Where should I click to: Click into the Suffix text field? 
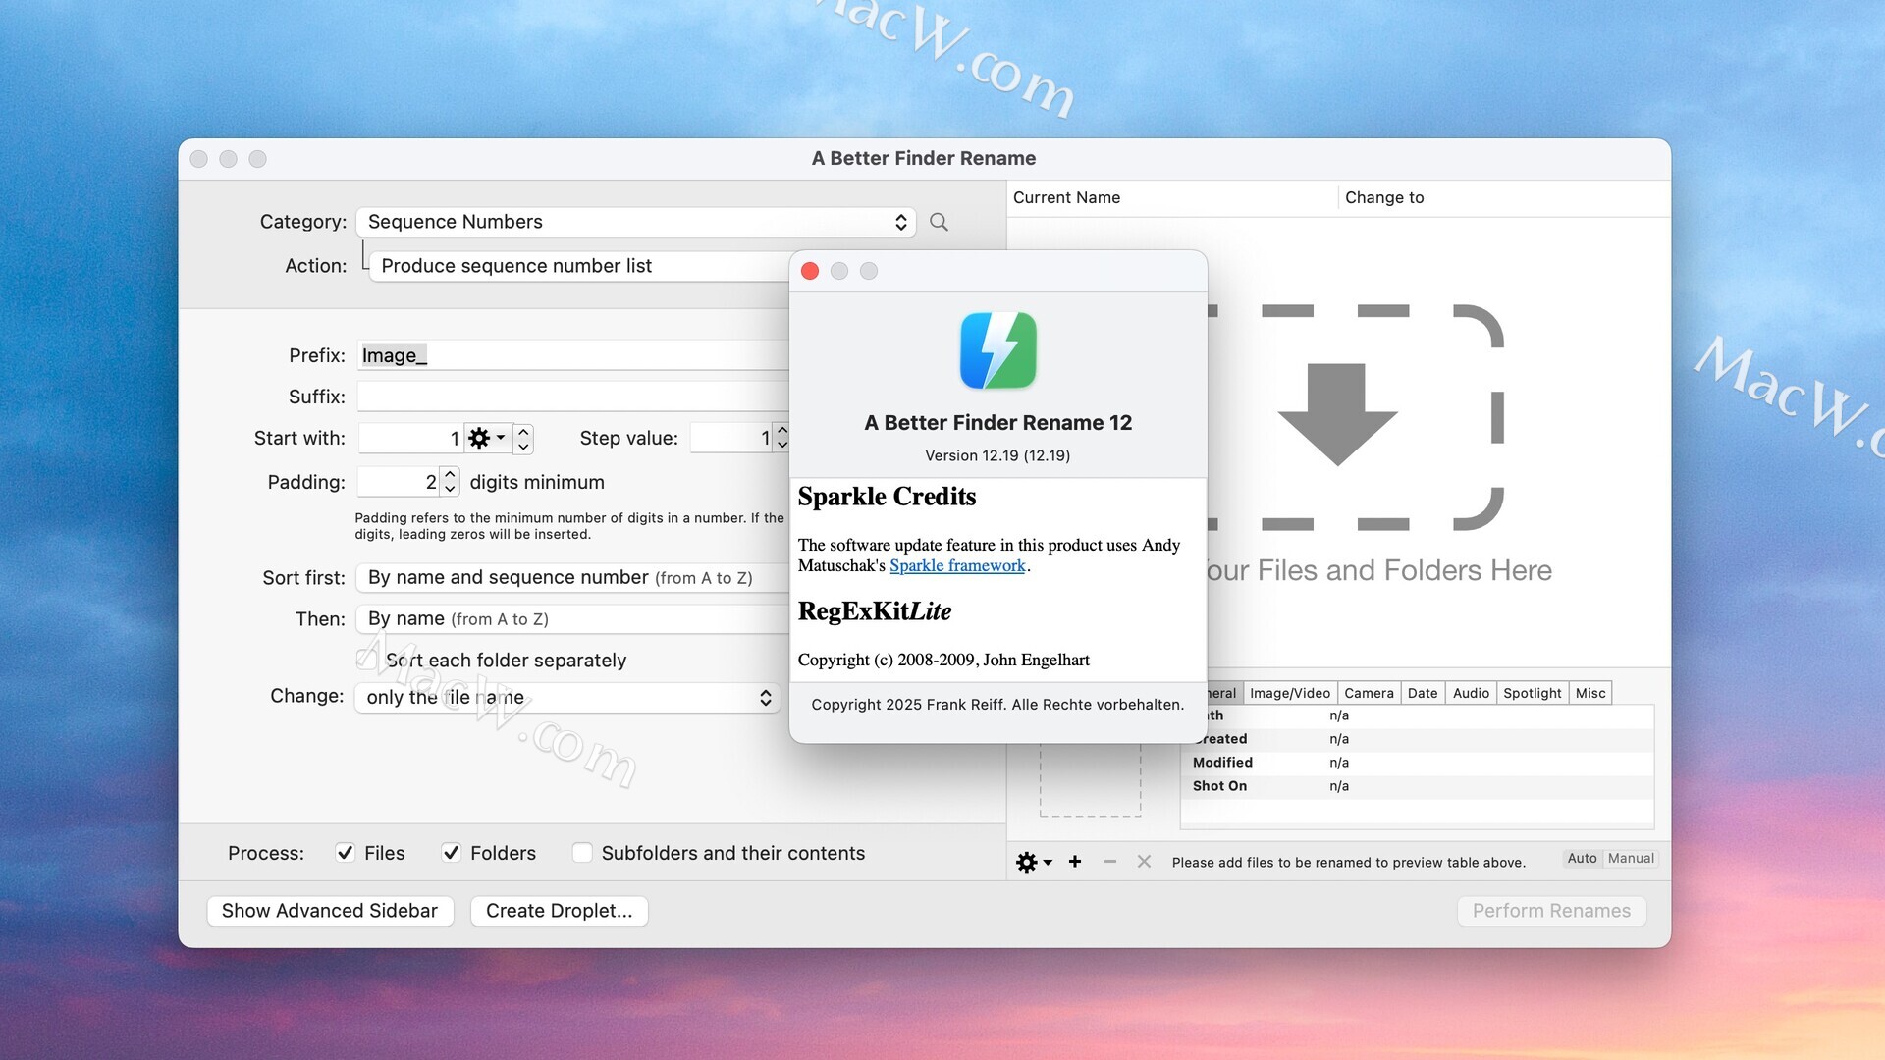[x=572, y=397]
